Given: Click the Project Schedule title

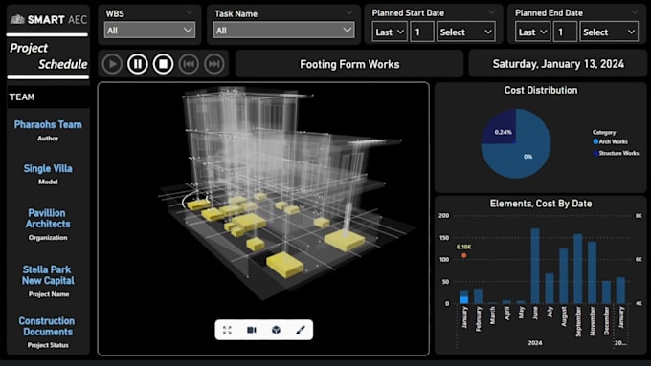Looking at the screenshot, I should point(48,56).
